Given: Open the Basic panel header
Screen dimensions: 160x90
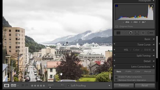Looking at the screenshot, I should point(134,39).
